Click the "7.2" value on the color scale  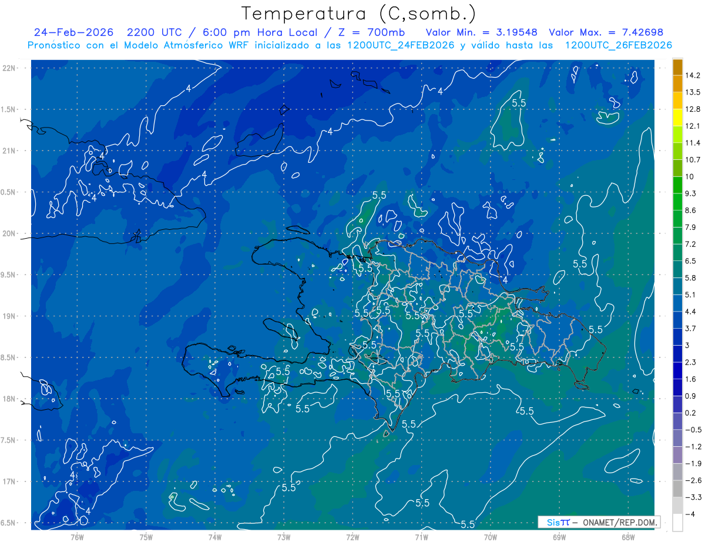pyautogui.click(x=691, y=244)
